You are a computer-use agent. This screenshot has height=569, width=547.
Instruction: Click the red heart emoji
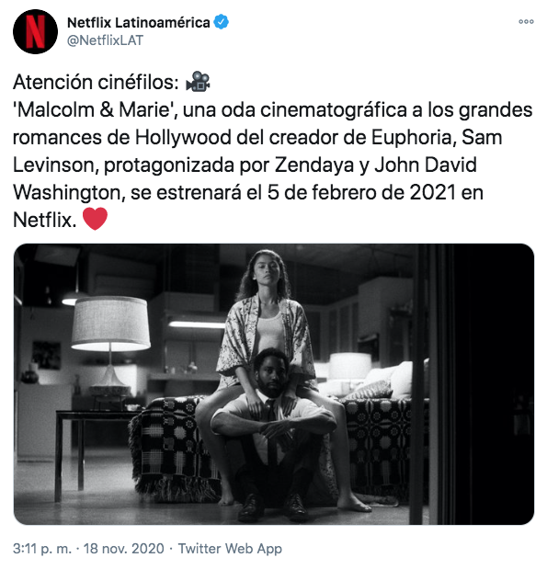point(95,219)
